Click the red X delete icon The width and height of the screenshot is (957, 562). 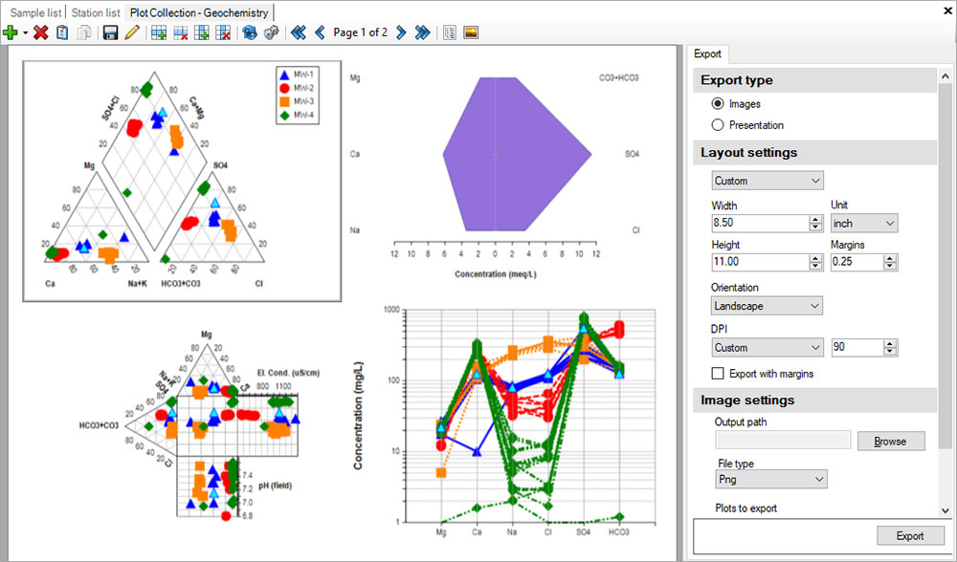[x=40, y=32]
